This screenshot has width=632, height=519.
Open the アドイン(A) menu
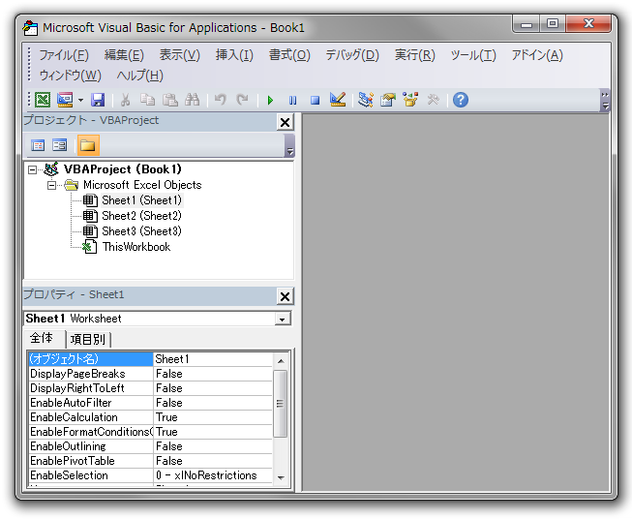[537, 55]
